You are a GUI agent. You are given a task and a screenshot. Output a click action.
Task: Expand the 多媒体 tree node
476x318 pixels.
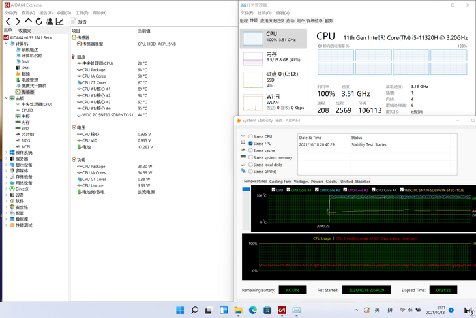(6, 171)
